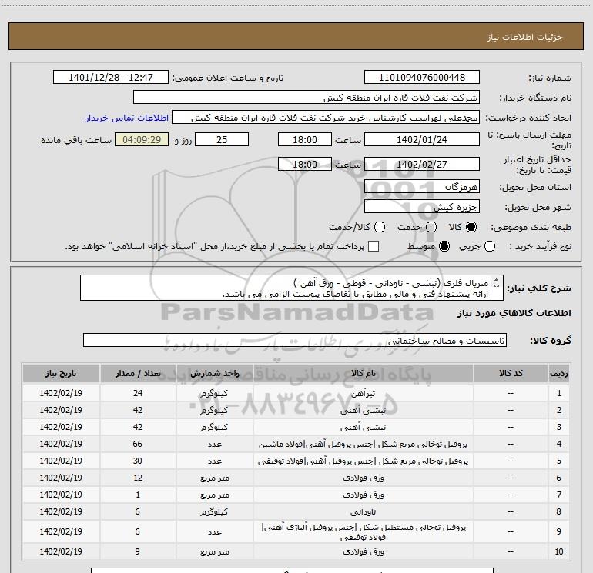Click row 4 item ending فولاد ماشین
593x573 pixels.
tap(363, 445)
